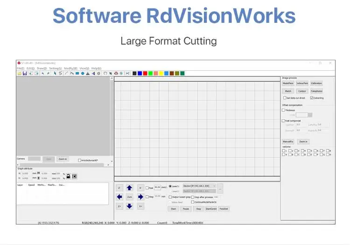This screenshot has height=245, width=350.
Task: Enable the Thickness offset compensation checkbox
Action: pyautogui.click(x=283, y=110)
